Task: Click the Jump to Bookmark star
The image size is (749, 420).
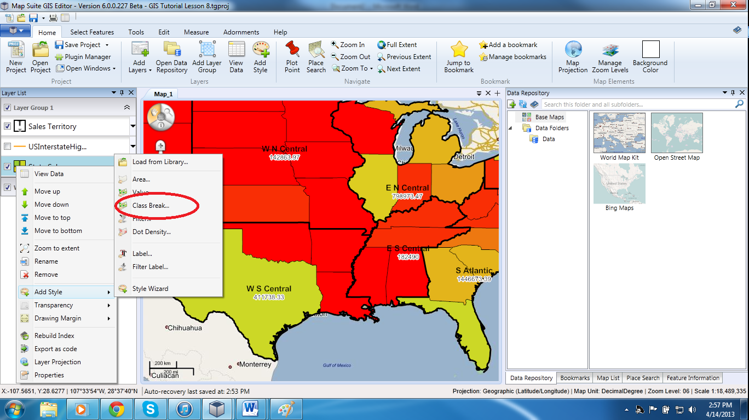Action: coord(459,50)
